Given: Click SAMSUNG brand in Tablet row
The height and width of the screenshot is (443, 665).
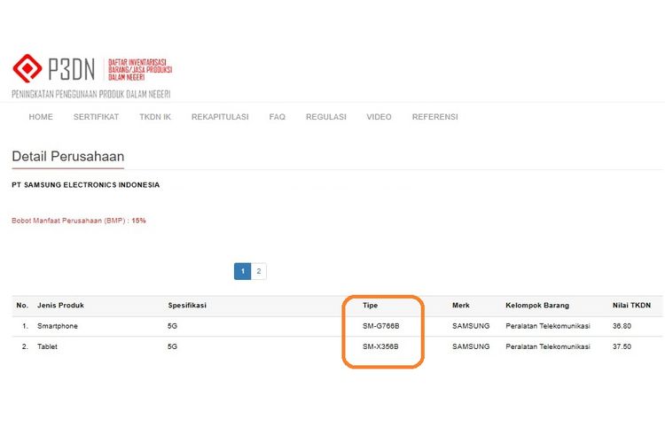Looking at the screenshot, I should 471,346.
